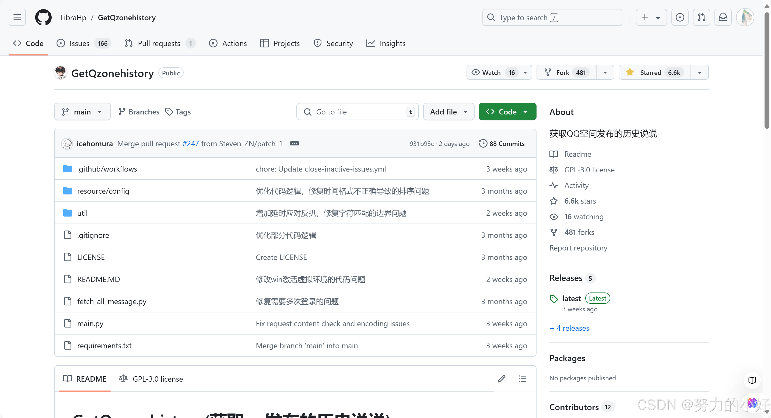Open the star lists dropdown arrow

[699, 72]
